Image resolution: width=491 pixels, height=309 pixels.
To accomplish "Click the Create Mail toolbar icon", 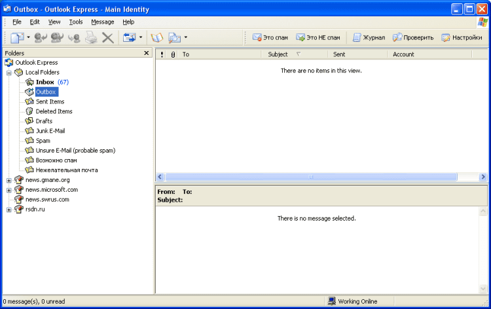I will [17, 37].
